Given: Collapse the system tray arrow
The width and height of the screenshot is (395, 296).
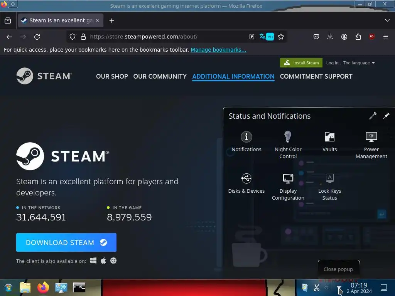Looking at the screenshot, I should pyautogui.click(x=339, y=288).
